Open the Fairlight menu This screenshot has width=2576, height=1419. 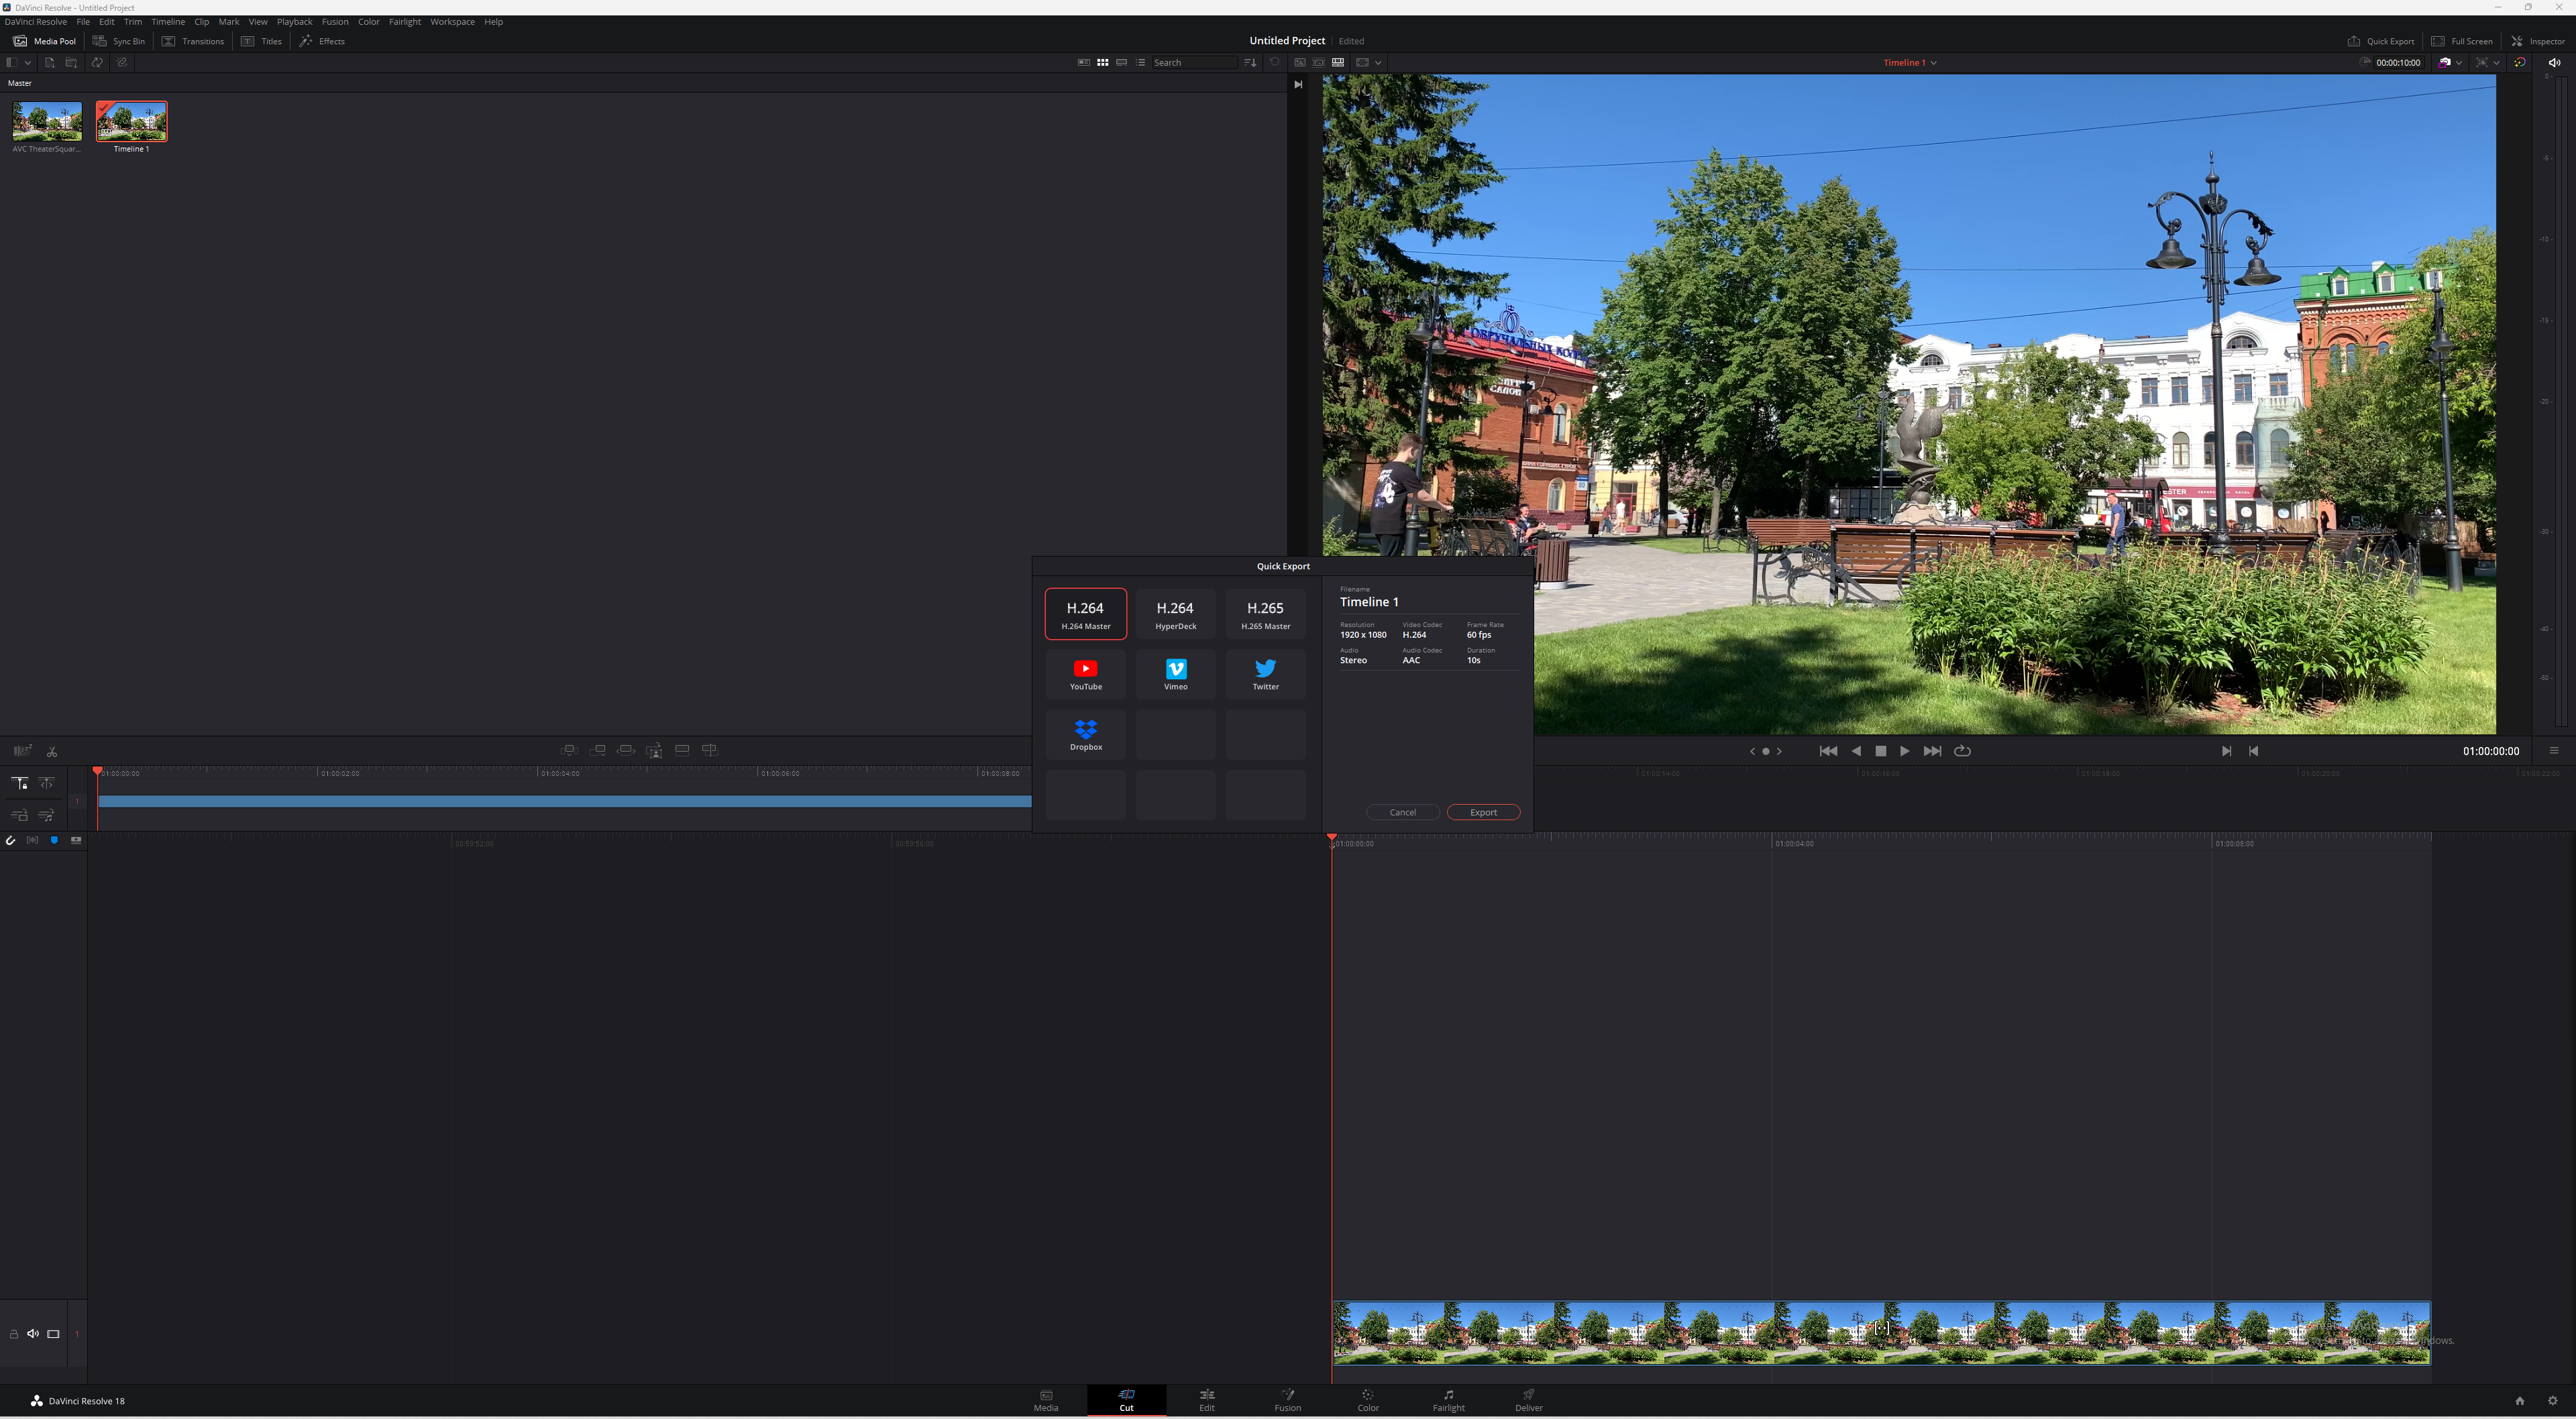click(x=405, y=22)
